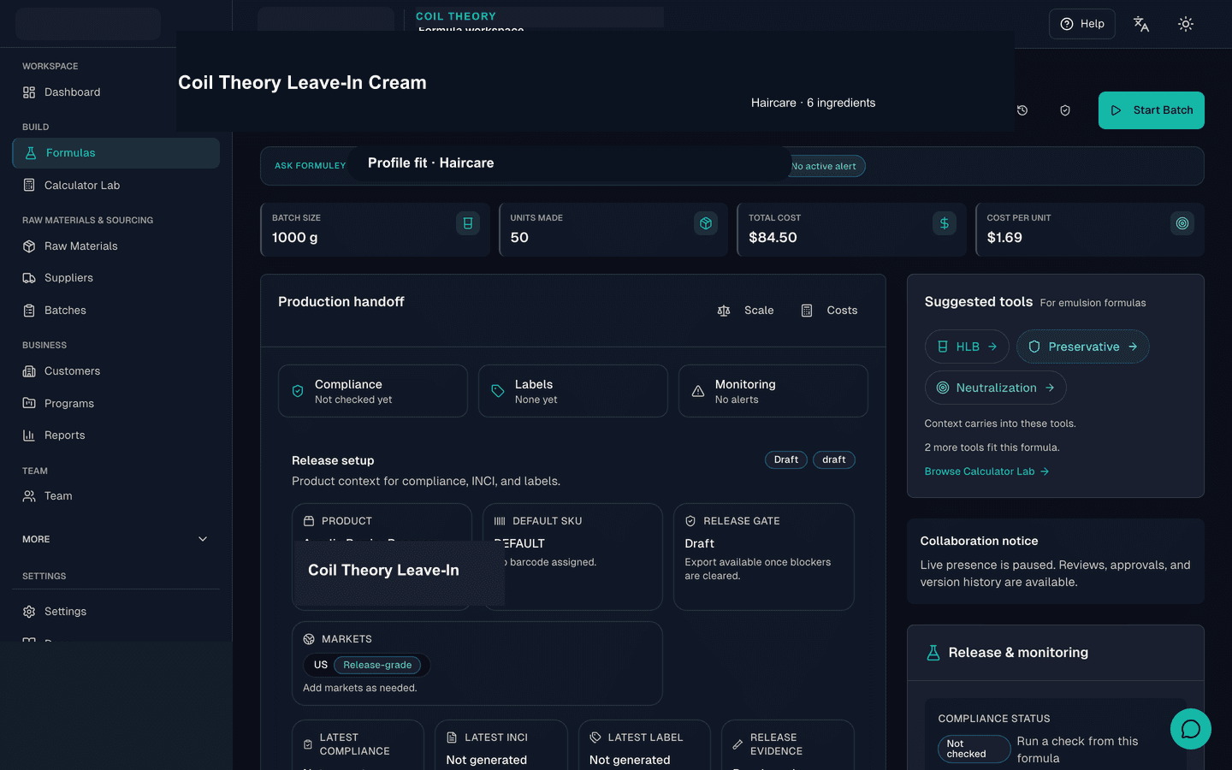Click the Default SKU card
Viewport: 1232px width, 770px height.
573,557
